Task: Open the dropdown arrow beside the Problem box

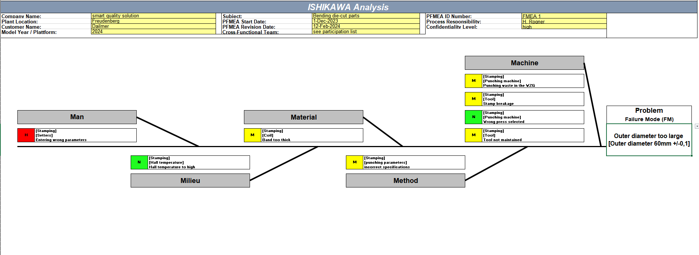Action: (697, 126)
